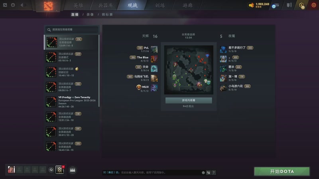
Task: Select VP.Prodigy vs Zero Tenacity match
Action: [x=71, y=102]
